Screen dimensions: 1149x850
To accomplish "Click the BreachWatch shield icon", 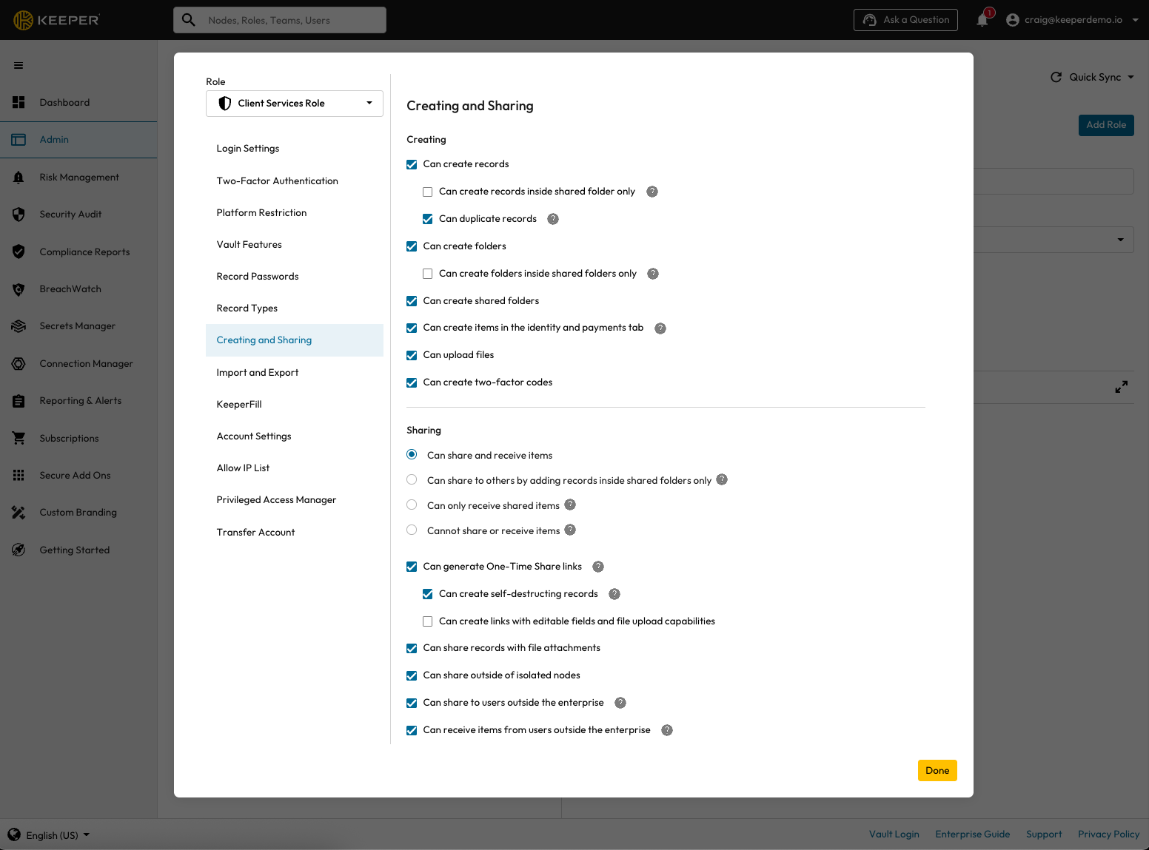I will pos(19,289).
